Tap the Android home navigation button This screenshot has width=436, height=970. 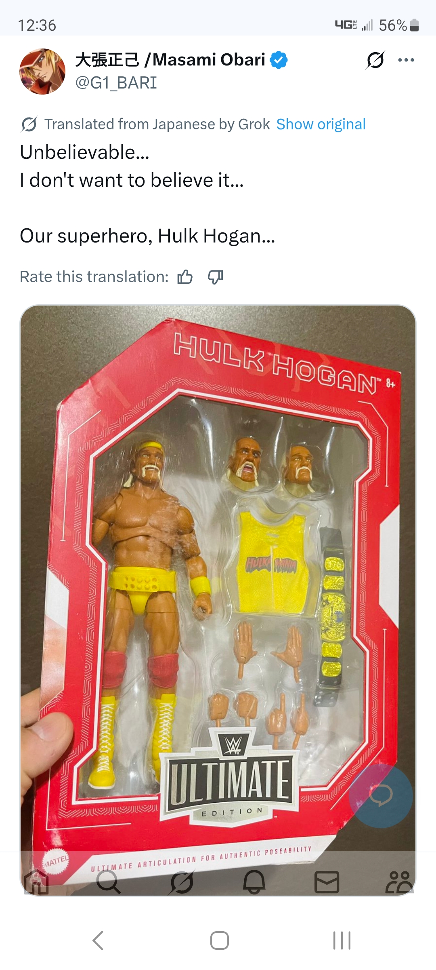(x=220, y=940)
